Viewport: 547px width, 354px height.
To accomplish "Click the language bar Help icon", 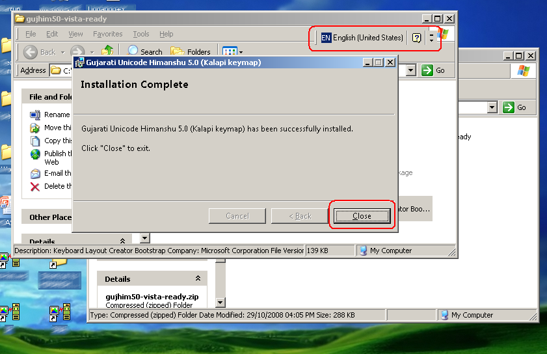I will [x=416, y=38].
